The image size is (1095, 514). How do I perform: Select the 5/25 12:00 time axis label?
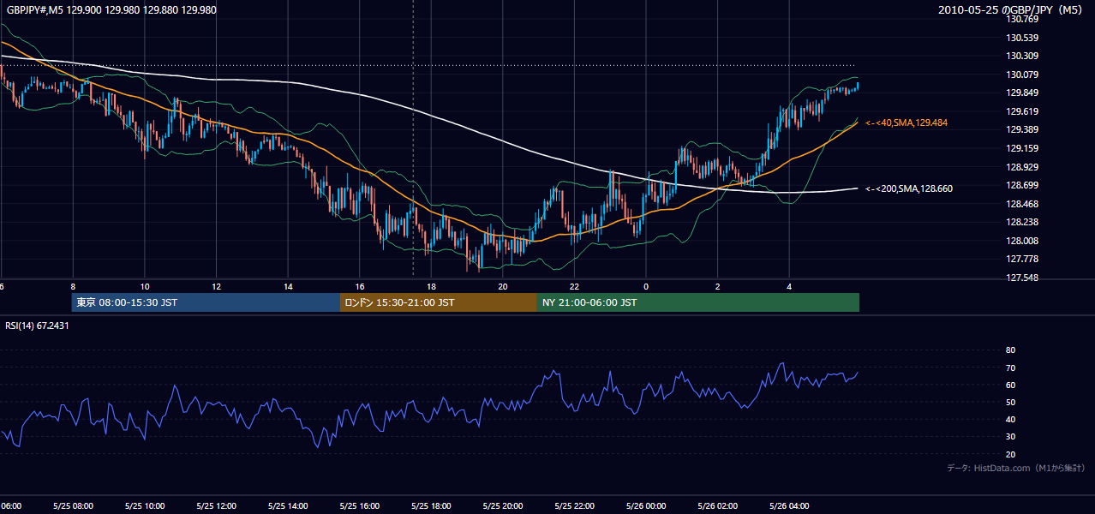(x=216, y=506)
